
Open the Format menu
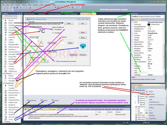pyautogui.click(x=35, y=5)
